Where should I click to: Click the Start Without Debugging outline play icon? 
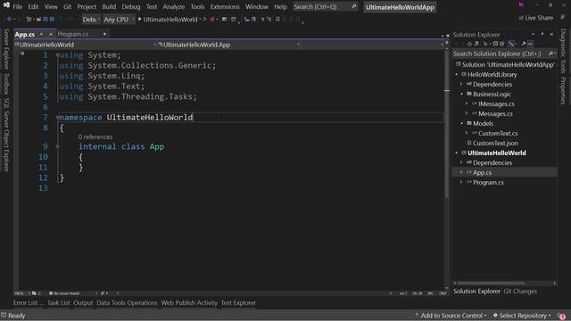[x=205, y=19]
